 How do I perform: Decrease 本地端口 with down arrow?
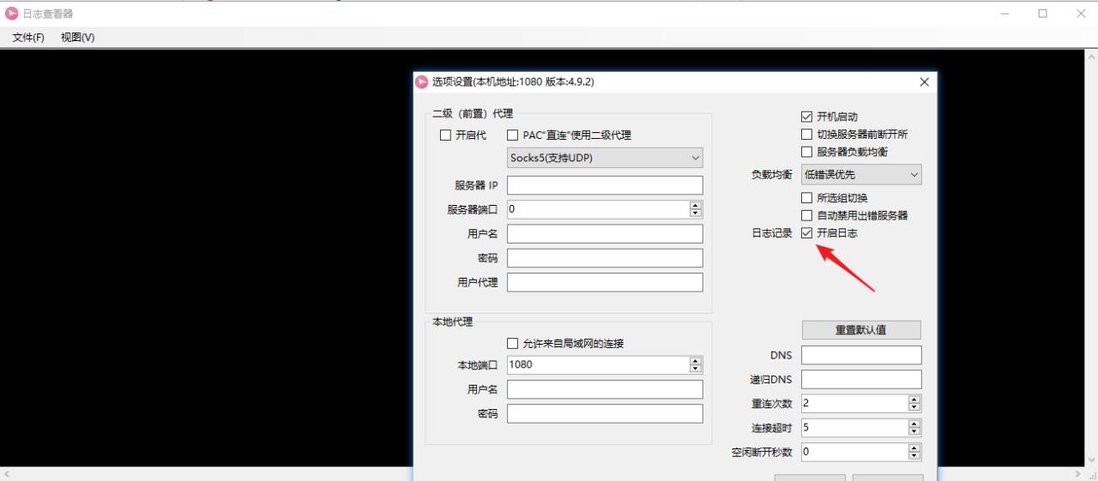click(696, 369)
